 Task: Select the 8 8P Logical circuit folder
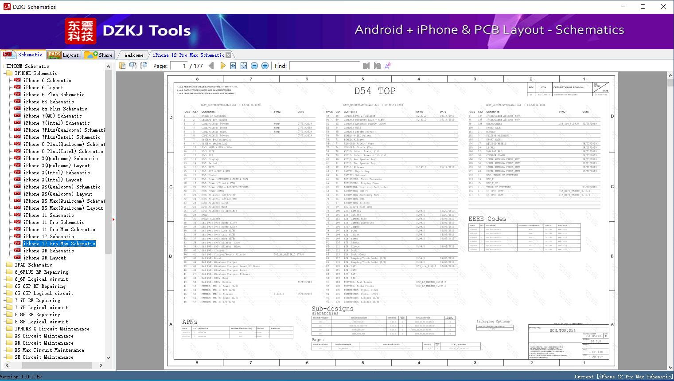42,322
